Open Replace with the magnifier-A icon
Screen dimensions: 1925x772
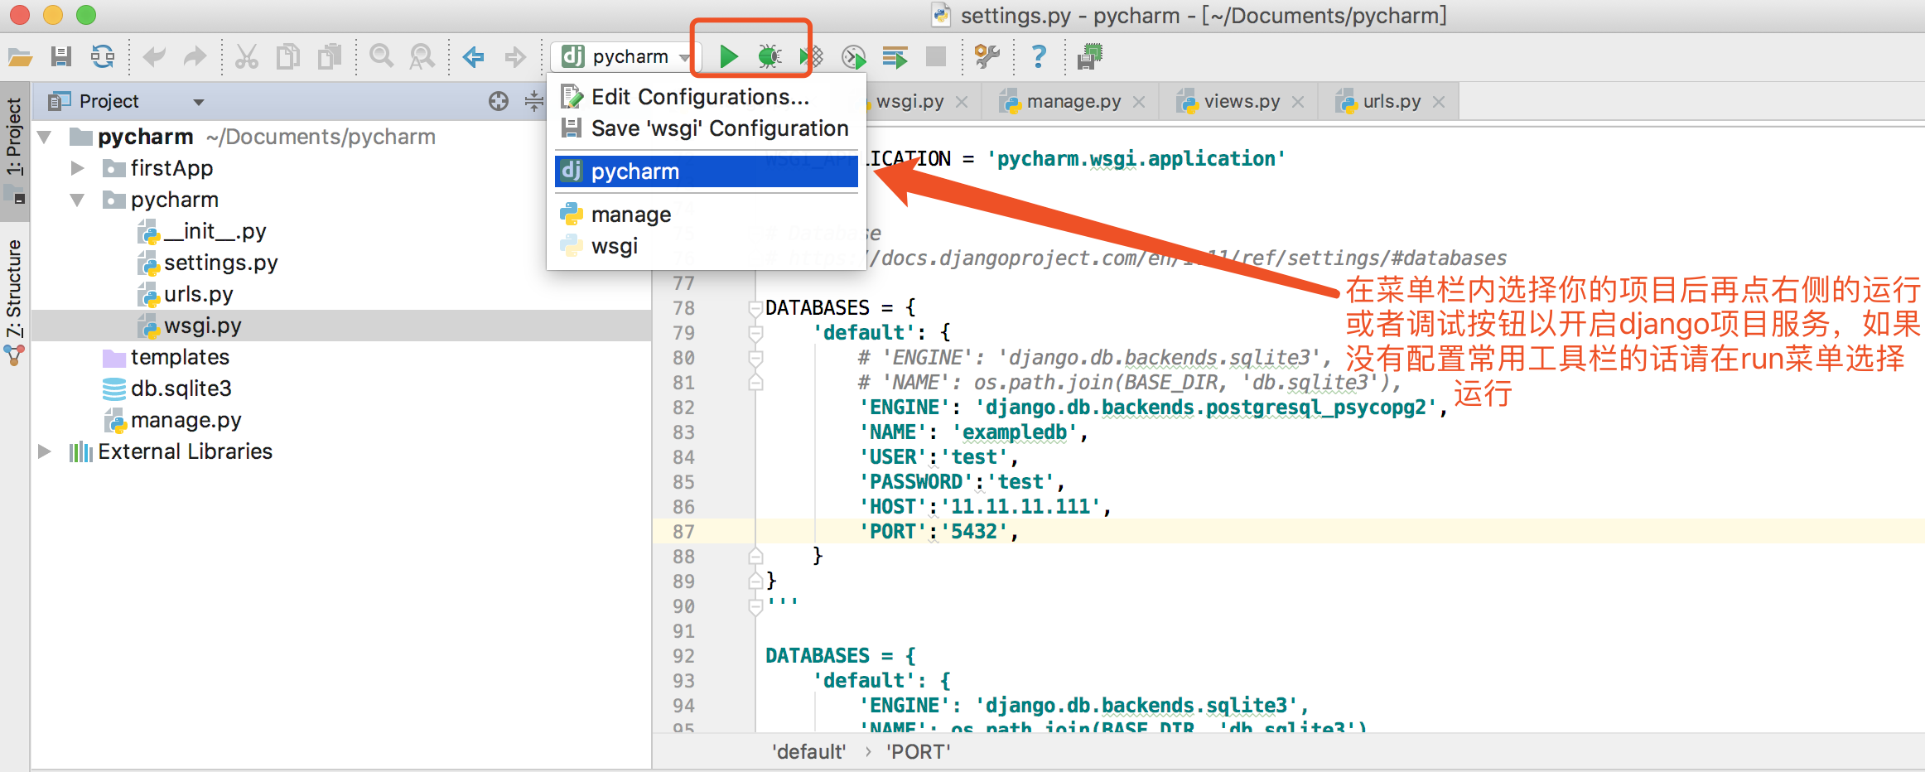(x=422, y=56)
